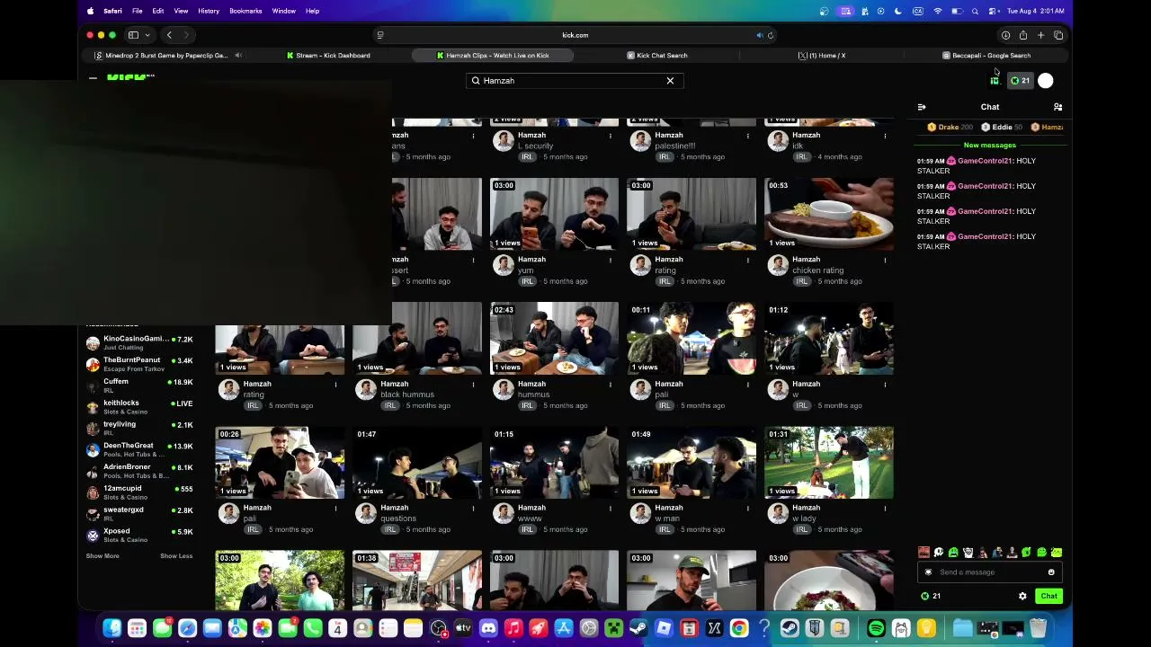
Task: Open options menu for 'idk' clip
Action: 885,136
